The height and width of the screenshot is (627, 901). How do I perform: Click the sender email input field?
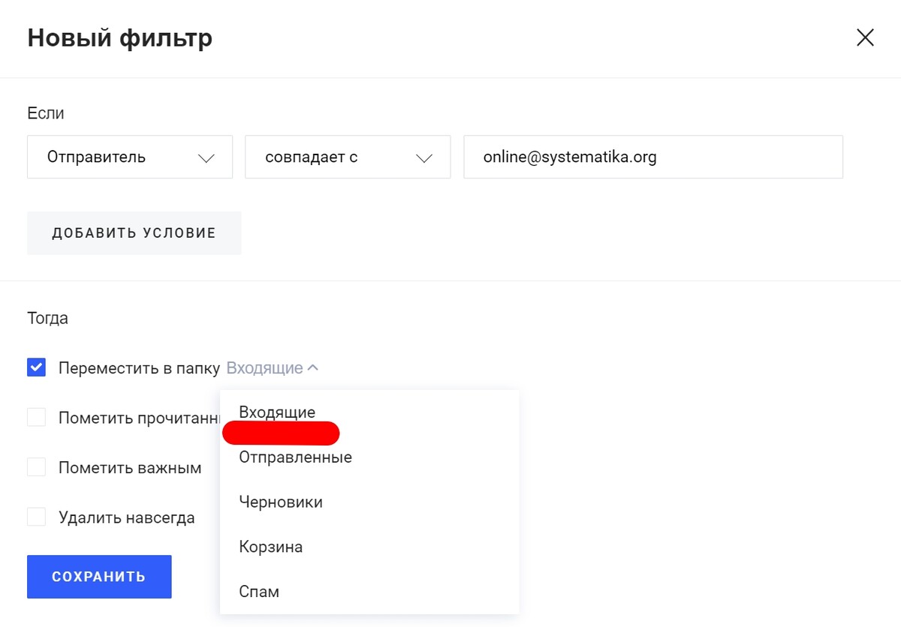[652, 157]
